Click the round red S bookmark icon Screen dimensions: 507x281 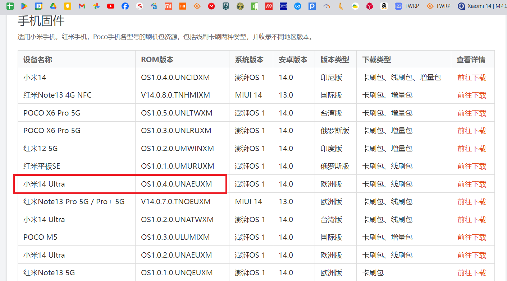pyautogui.click(x=140, y=6)
